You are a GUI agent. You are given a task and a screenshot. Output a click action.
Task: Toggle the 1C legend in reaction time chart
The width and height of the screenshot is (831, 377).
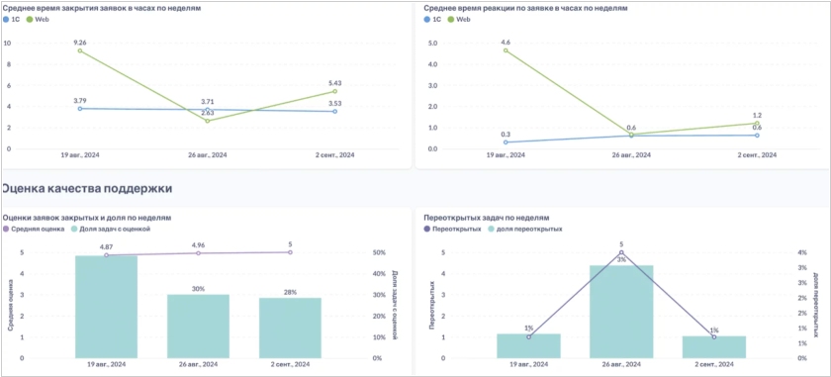pos(432,19)
